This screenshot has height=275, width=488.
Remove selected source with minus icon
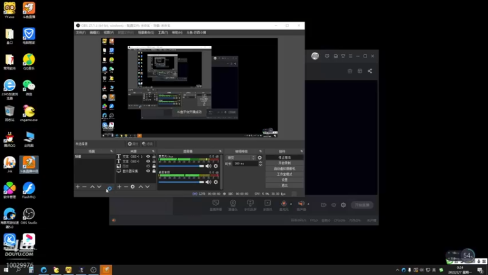pos(126,187)
